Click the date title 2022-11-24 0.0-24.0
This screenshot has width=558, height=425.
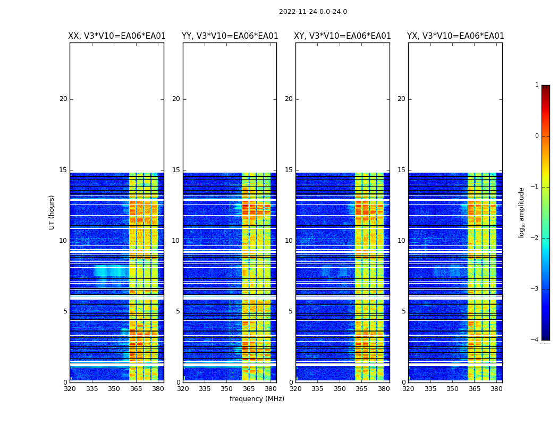click(313, 12)
